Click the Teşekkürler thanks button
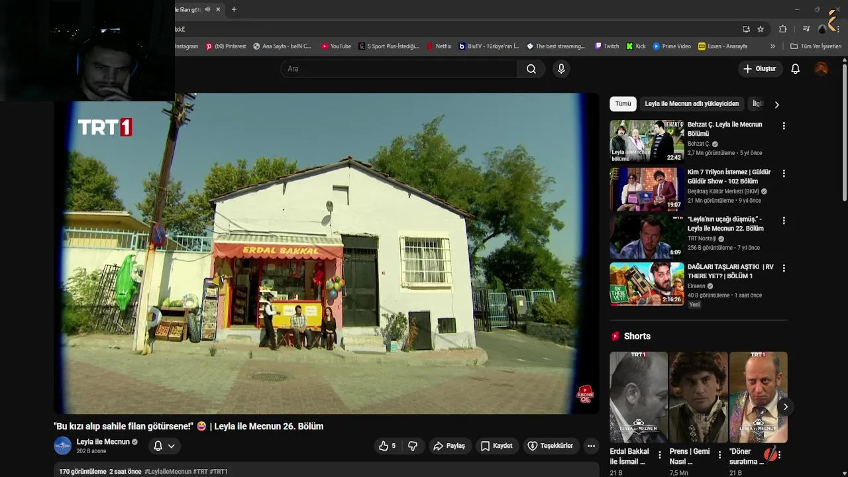Image resolution: width=848 pixels, height=477 pixels. tap(550, 446)
